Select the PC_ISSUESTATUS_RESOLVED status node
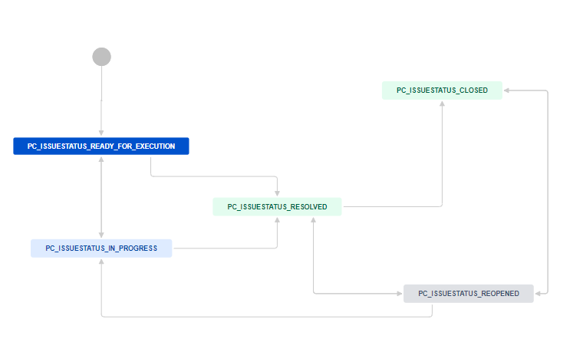The image size is (583, 339). [x=277, y=207]
